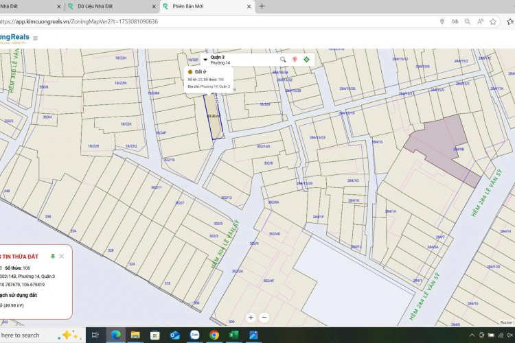Bookmark this page with the star icon
This screenshot has height=343, width=515.
(493, 21)
